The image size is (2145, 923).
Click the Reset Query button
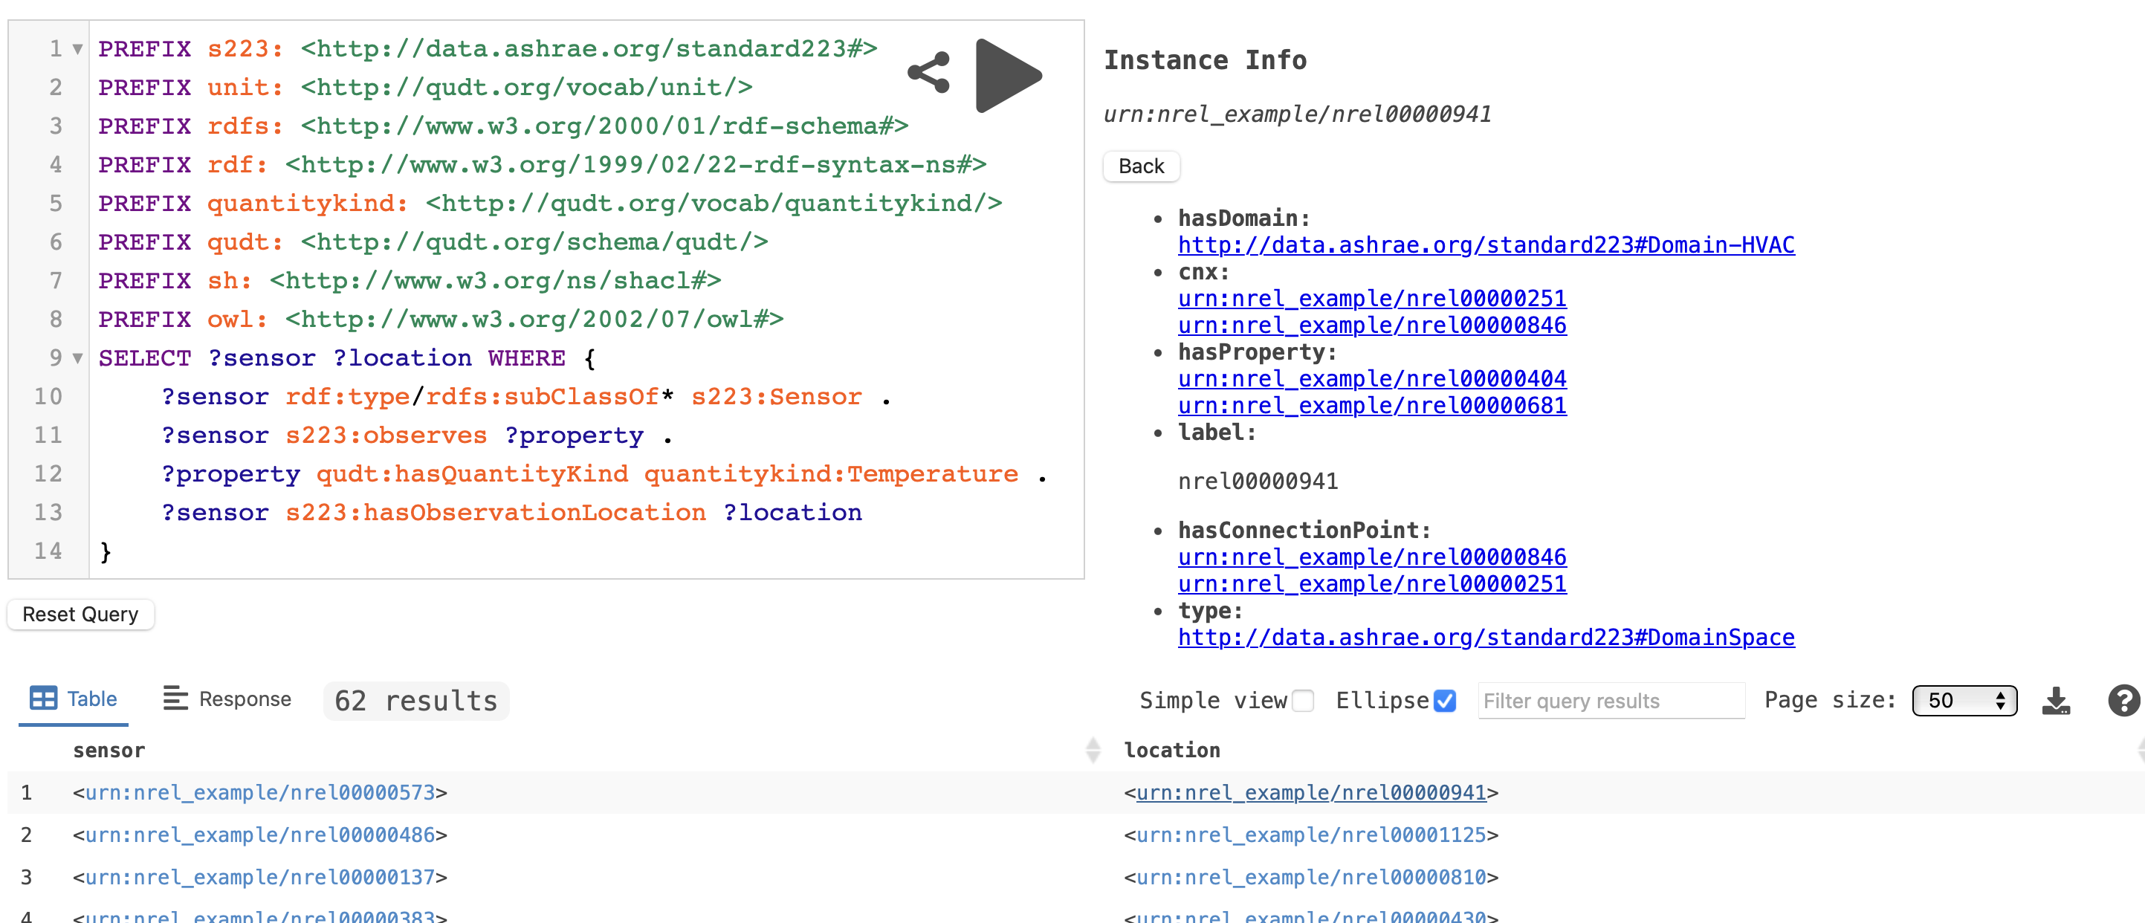click(x=81, y=615)
